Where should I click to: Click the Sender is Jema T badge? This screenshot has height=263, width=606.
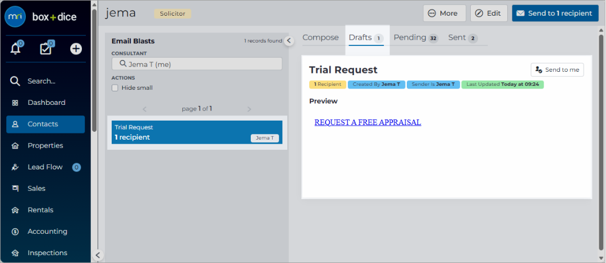coord(433,85)
